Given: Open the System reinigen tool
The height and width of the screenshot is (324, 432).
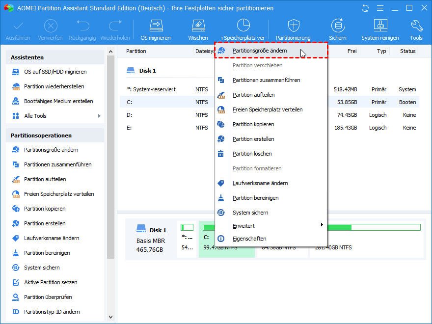Looking at the screenshot, I should [x=380, y=30].
